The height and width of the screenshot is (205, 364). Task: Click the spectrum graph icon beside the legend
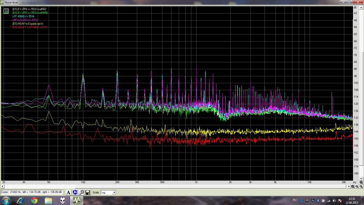point(6,12)
